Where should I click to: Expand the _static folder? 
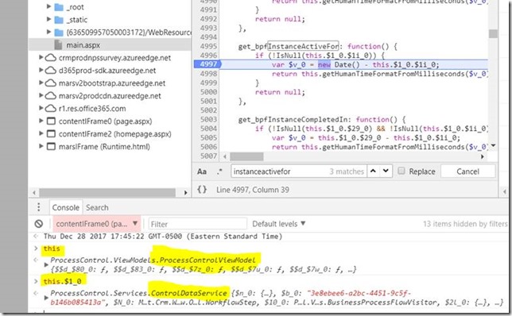pyautogui.click(x=48, y=19)
